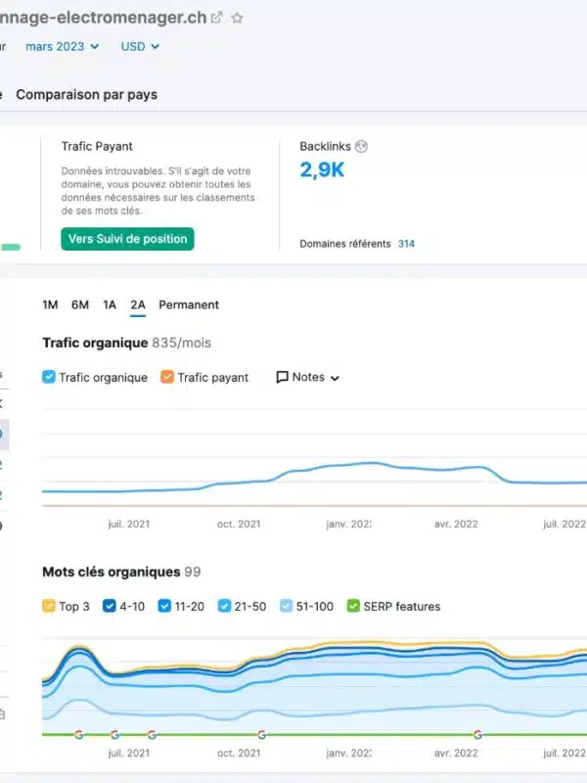Toggle the Trafic organique checkbox
This screenshot has width=587, height=783.
pyautogui.click(x=50, y=377)
